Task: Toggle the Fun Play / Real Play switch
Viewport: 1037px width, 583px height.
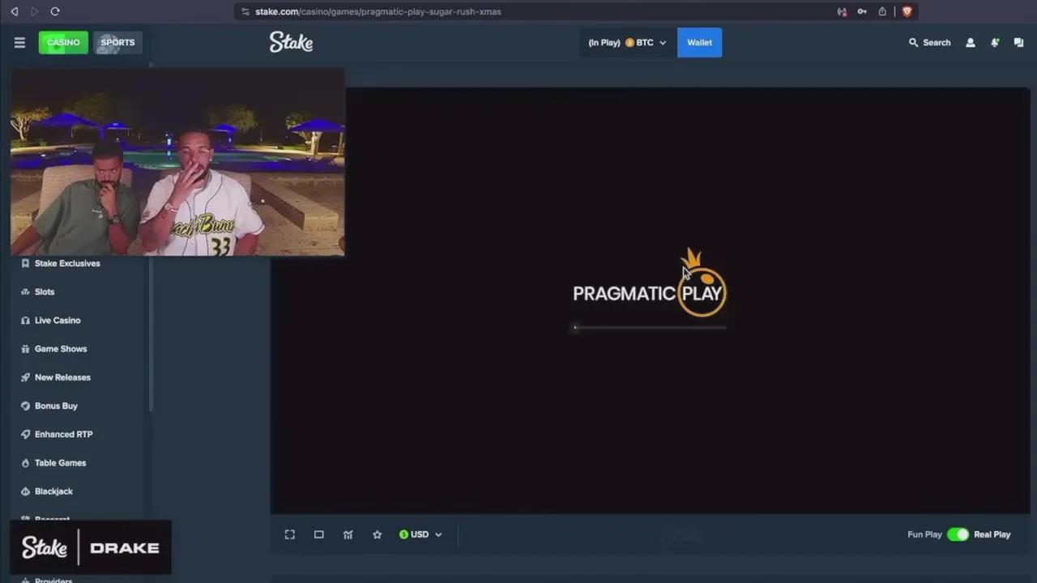Action: click(x=958, y=534)
